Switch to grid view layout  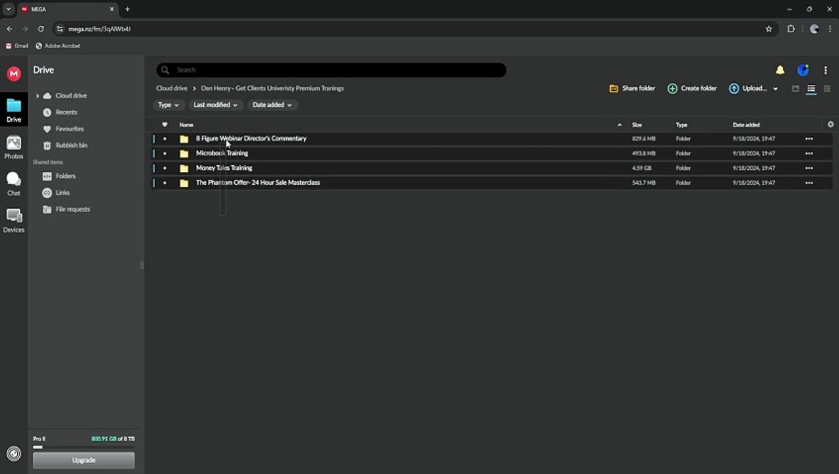pos(826,89)
